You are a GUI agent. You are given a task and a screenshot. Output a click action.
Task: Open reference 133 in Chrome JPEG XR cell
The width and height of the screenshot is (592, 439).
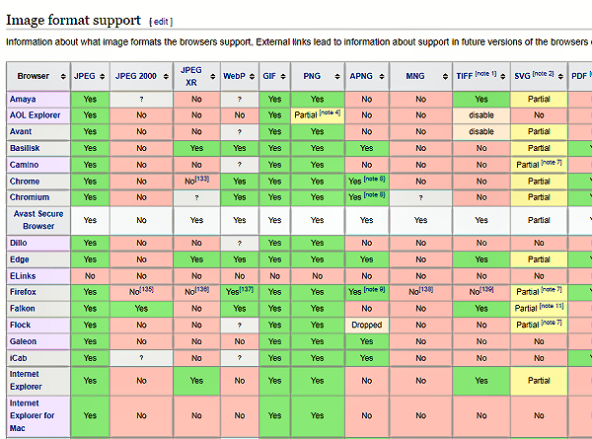pyautogui.click(x=202, y=179)
